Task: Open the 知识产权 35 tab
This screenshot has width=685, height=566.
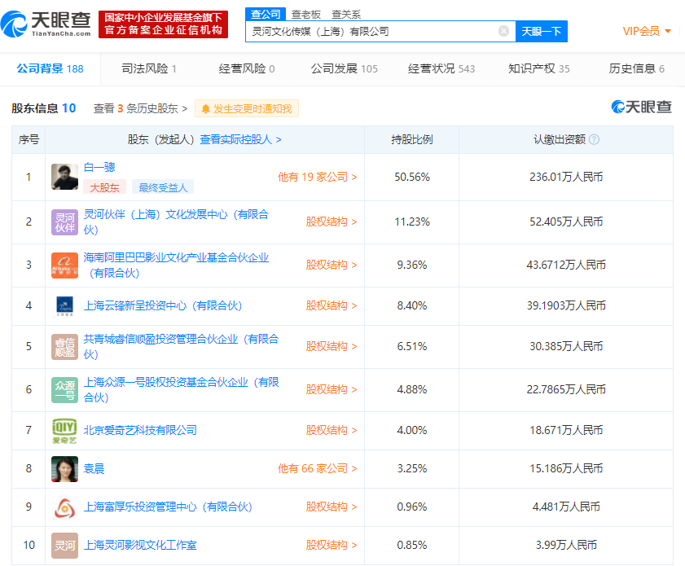Action: coord(539,68)
